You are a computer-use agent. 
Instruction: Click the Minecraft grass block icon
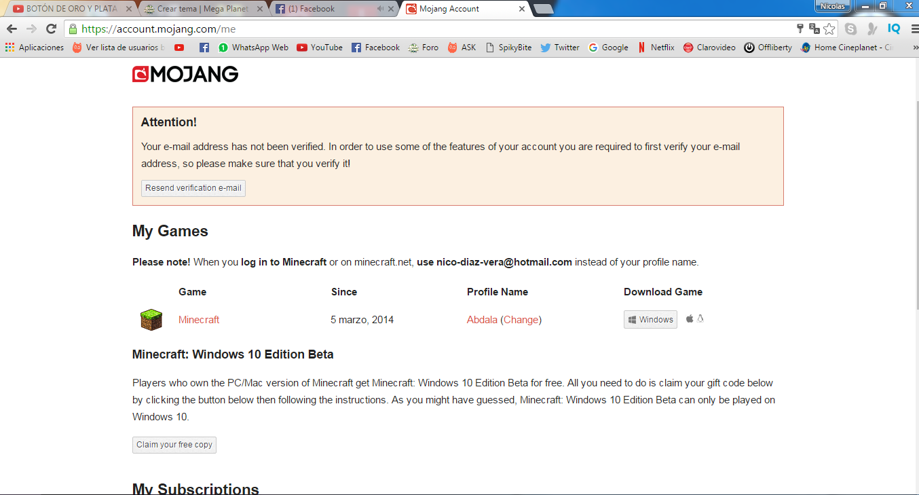(151, 320)
